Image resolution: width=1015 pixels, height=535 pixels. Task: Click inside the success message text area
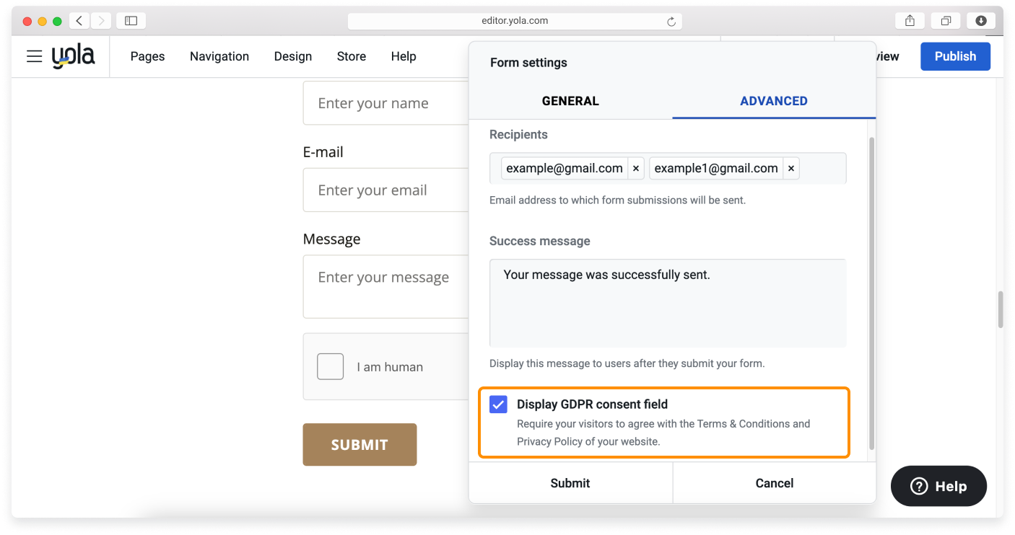667,303
